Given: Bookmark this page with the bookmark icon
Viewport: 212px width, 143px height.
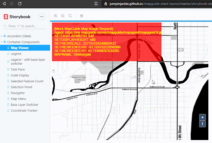Looking at the screenshot, I should 96,4.
